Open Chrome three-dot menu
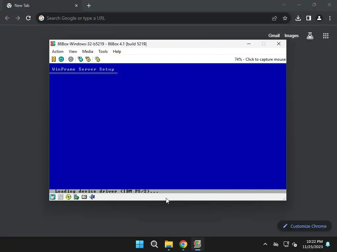This screenshot has height=252, width=337. [x=330, y=18]
